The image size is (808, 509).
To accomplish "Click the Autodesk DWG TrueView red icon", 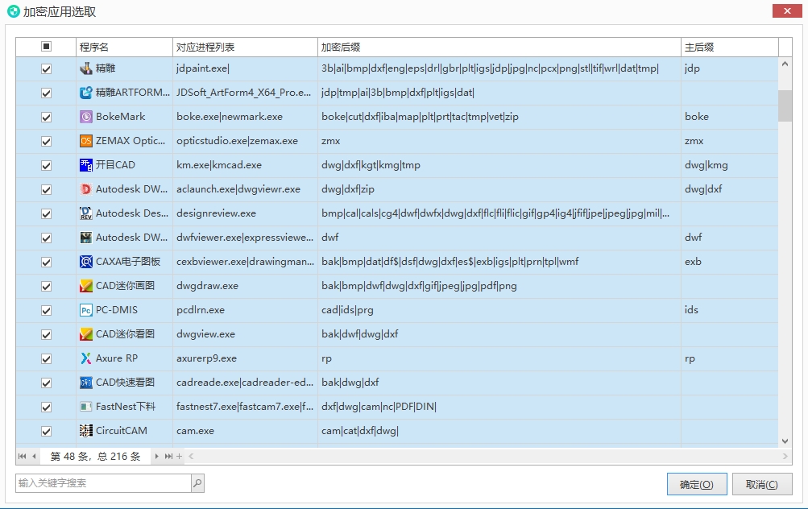I will 86,189.
